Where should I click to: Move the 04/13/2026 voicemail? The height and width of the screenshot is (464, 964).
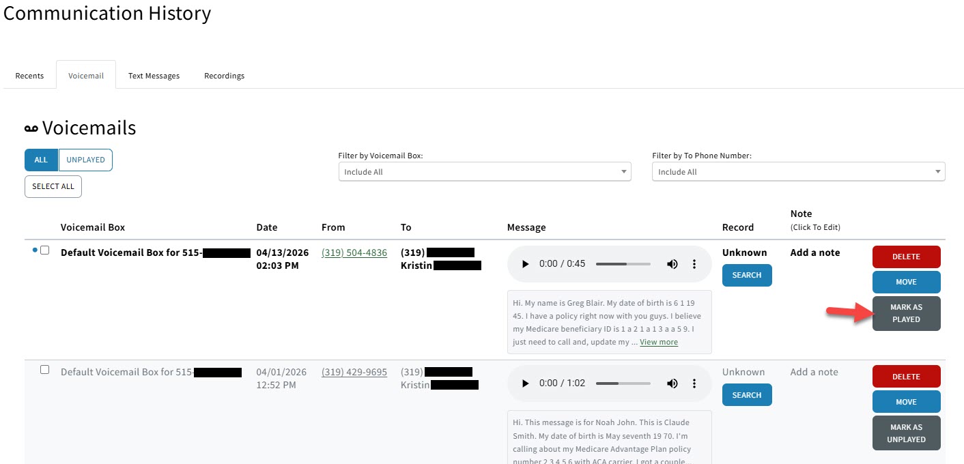coord(906,282)
